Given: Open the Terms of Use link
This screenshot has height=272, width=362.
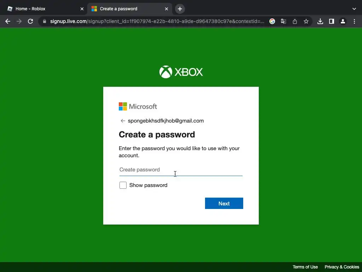Looking at the screenshot, I should [305, 267].
